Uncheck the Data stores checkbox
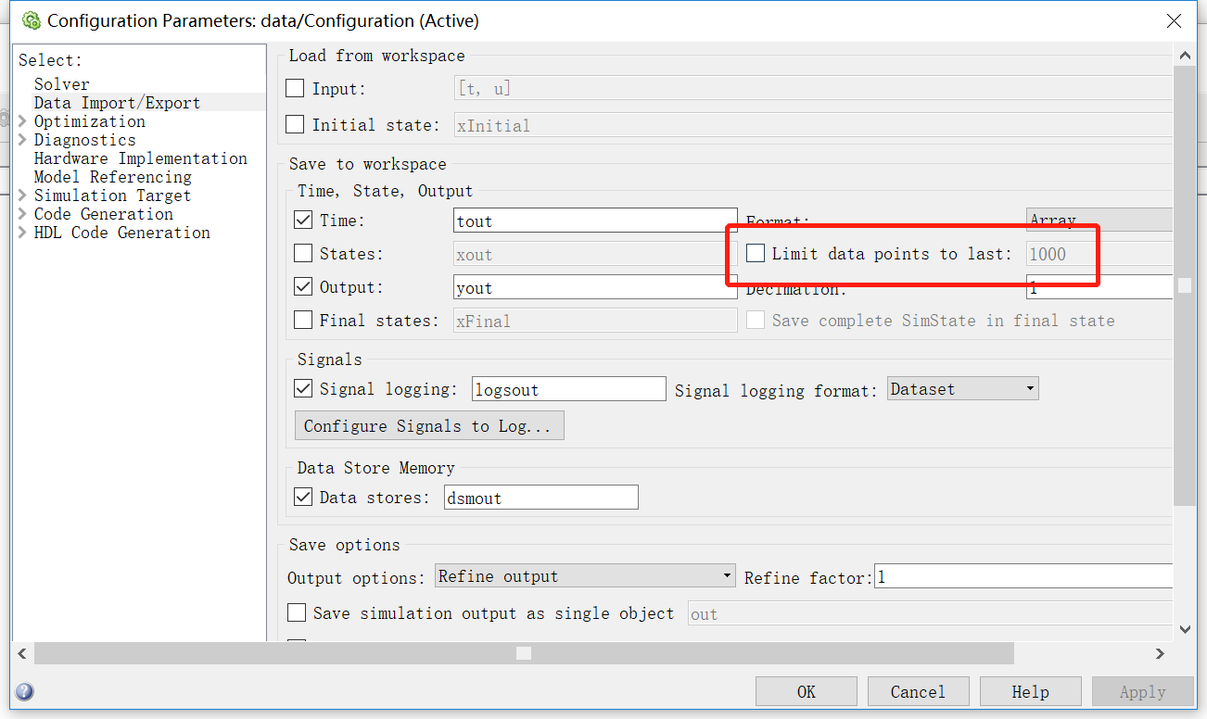The width and height of the screenshot is (1207, 719). (x=303, y=497)
